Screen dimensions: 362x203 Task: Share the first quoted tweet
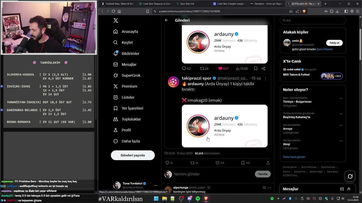263,69
